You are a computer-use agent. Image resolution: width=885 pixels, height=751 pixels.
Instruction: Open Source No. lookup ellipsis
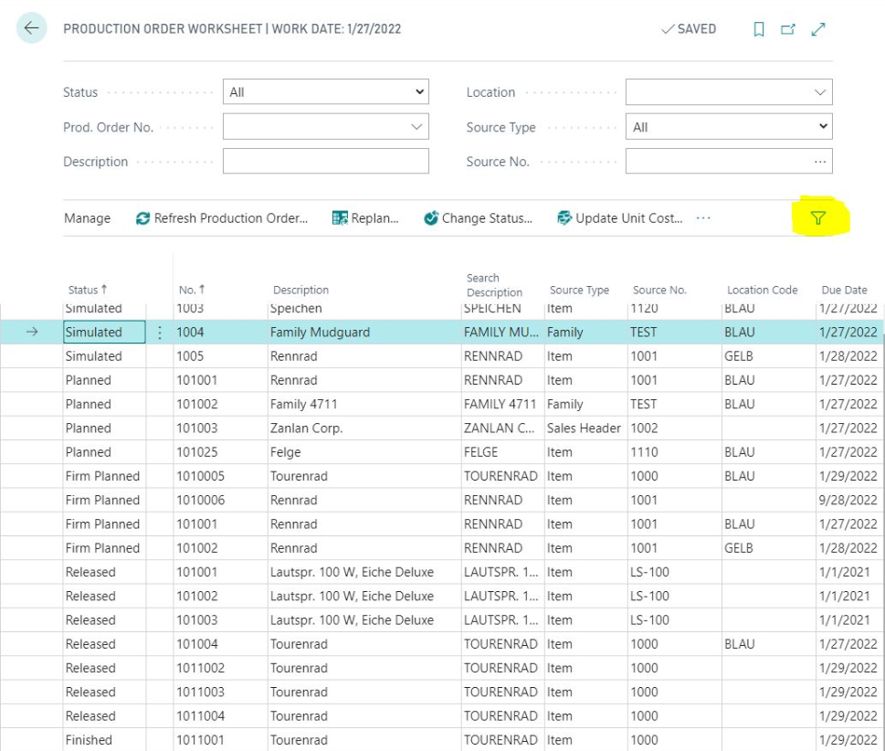coord(819,162)
